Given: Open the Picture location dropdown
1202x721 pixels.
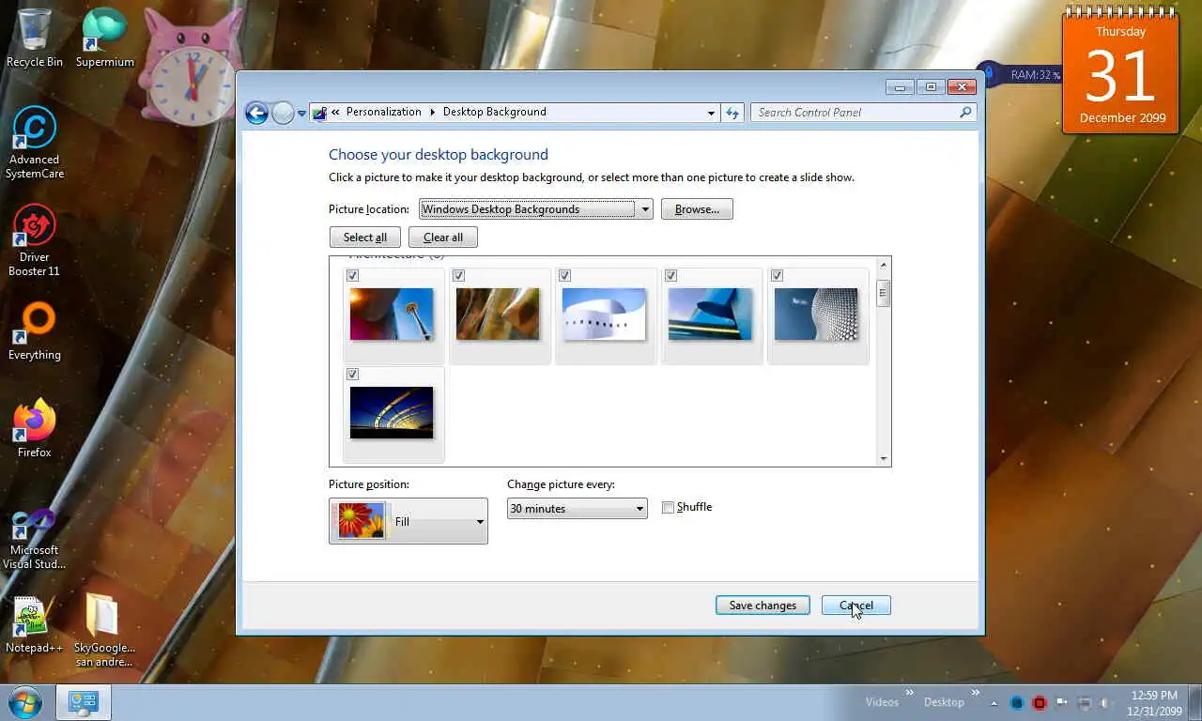Looking at the screenshot, I should pos(536,209).
